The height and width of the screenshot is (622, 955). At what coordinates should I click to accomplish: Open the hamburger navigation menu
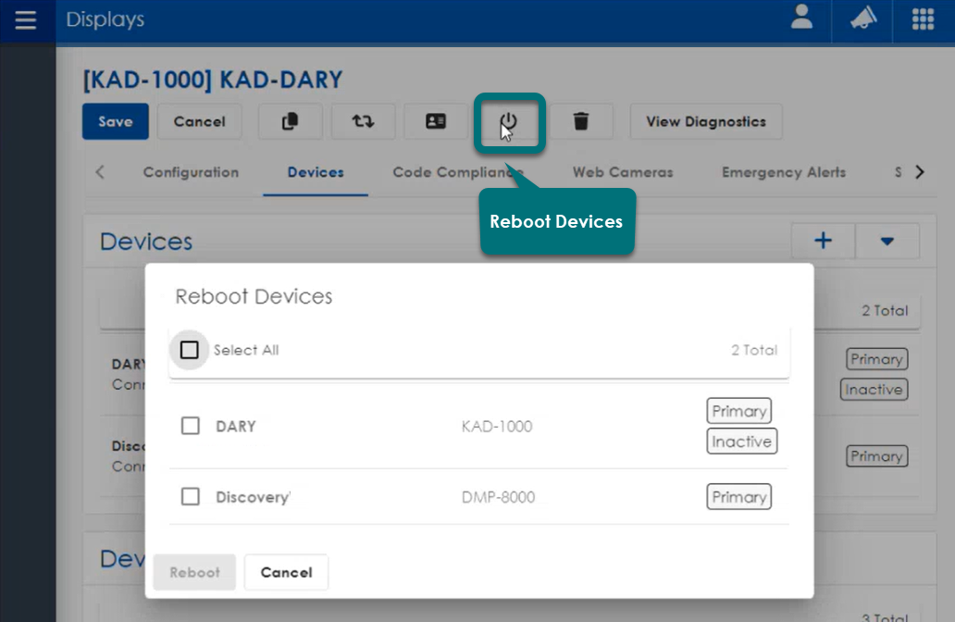pyautogui.click(x=26, y=20)
